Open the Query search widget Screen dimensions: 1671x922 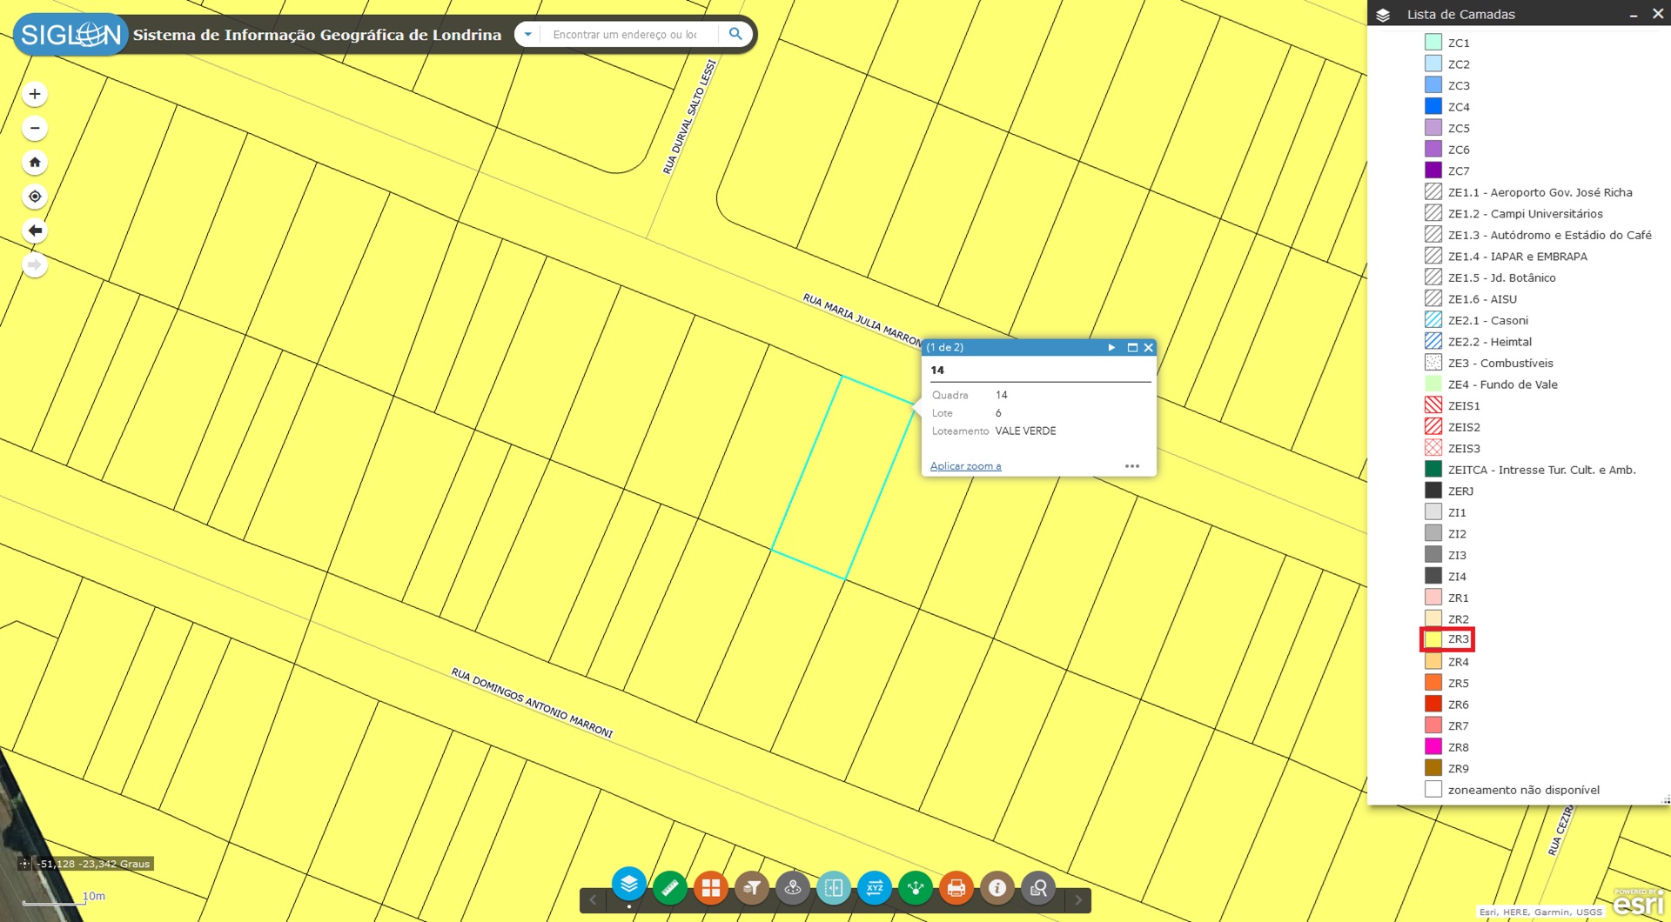1038,888
